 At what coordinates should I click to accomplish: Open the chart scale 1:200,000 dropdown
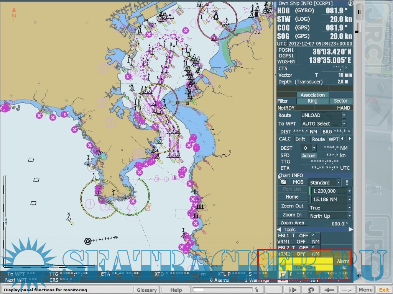[x=350, y=191]
